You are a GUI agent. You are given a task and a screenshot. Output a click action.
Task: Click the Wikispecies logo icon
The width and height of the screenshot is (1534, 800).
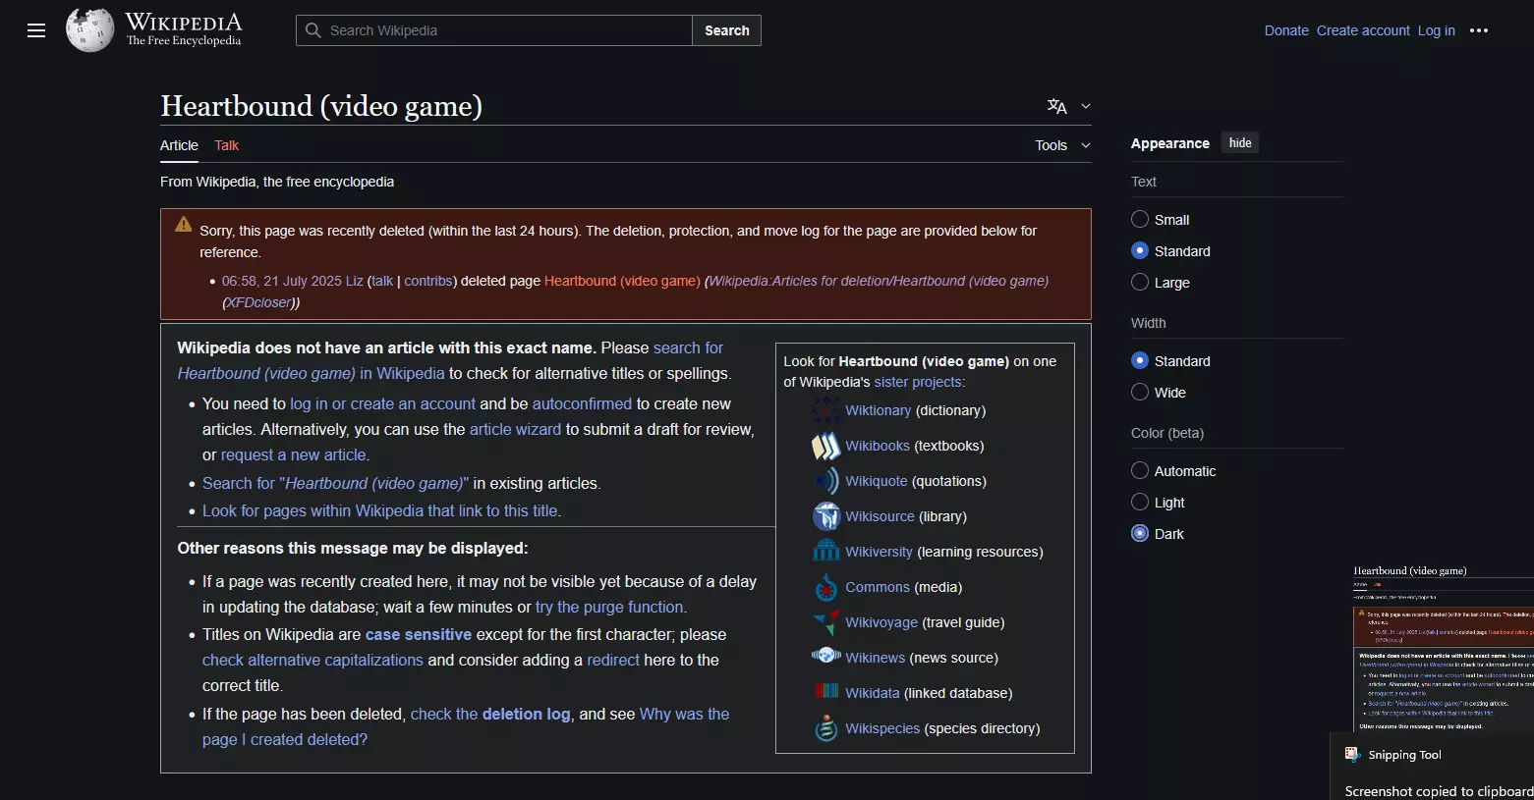coord(826,728)
